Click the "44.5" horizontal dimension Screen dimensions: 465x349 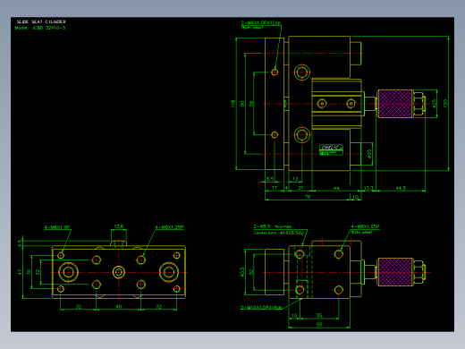(401, 188)
